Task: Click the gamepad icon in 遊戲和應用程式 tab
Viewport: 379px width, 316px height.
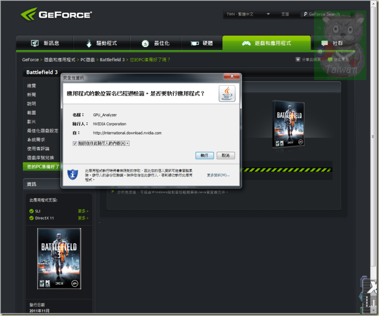Action: [247, 43]
